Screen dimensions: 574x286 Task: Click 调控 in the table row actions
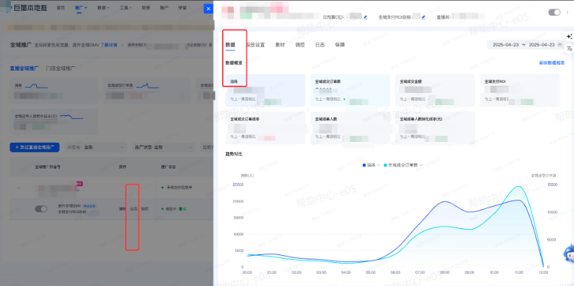145,209
